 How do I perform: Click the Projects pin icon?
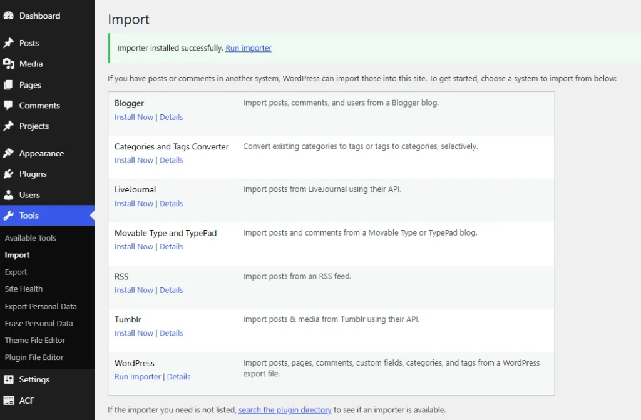click(8, 126)
